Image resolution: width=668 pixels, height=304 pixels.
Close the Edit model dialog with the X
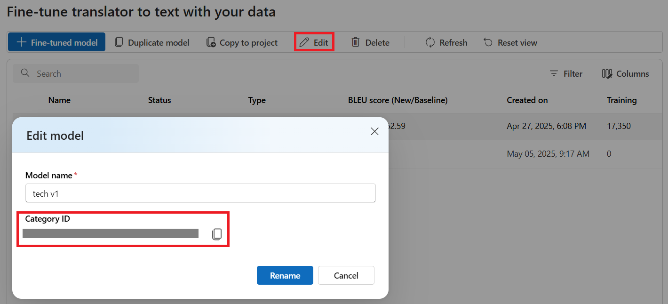[374, 131]
